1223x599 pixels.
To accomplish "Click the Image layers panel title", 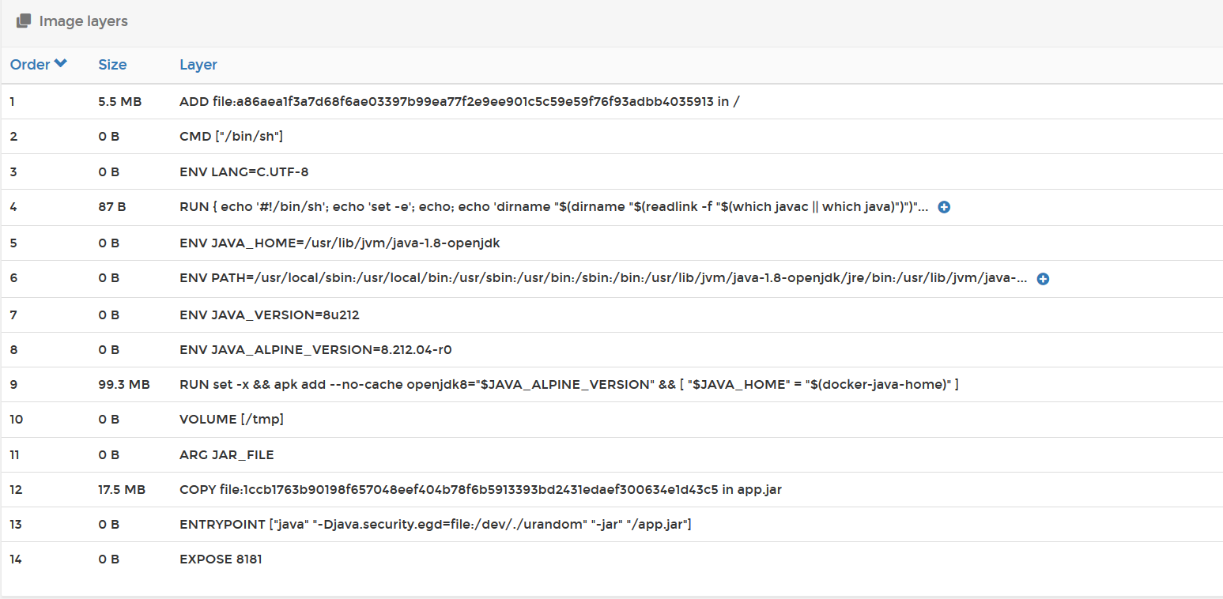I will point(84,21).
